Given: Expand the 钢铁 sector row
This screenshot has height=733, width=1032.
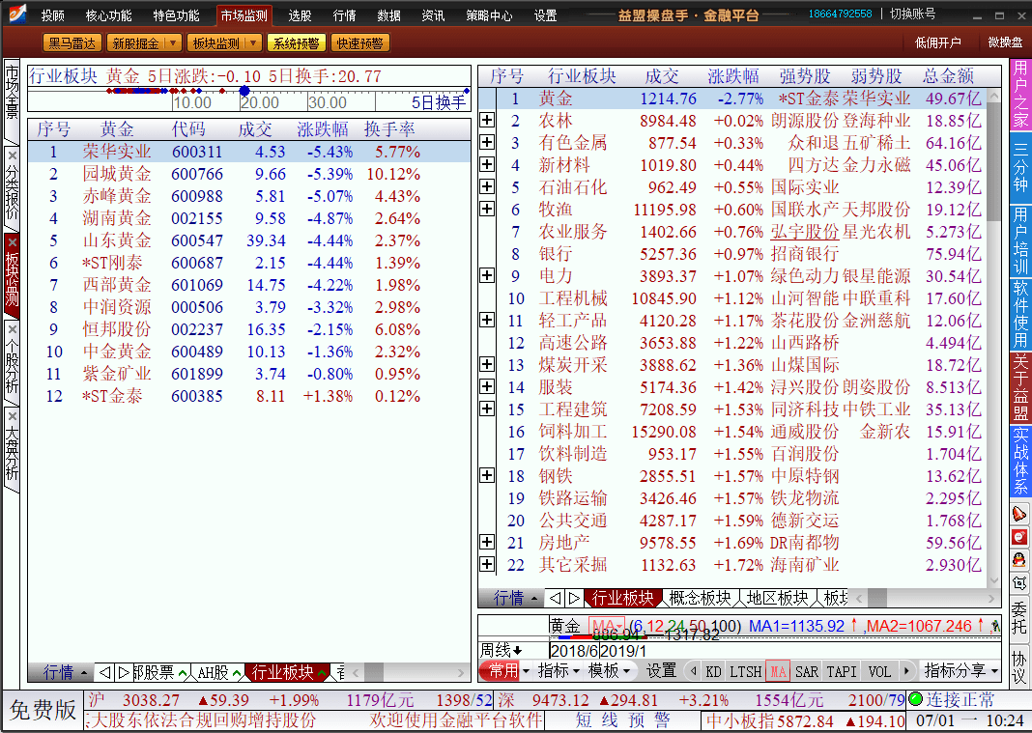Looking at the screenshot, I should point(487,475).
